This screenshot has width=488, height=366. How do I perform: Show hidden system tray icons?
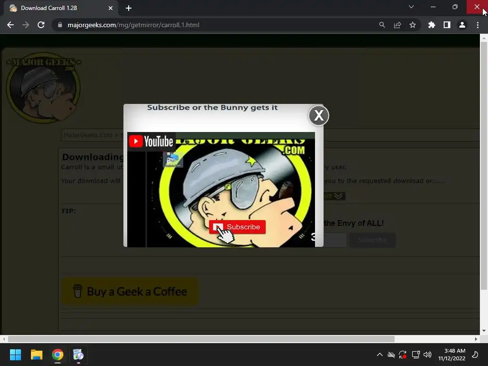coord(380,355)
